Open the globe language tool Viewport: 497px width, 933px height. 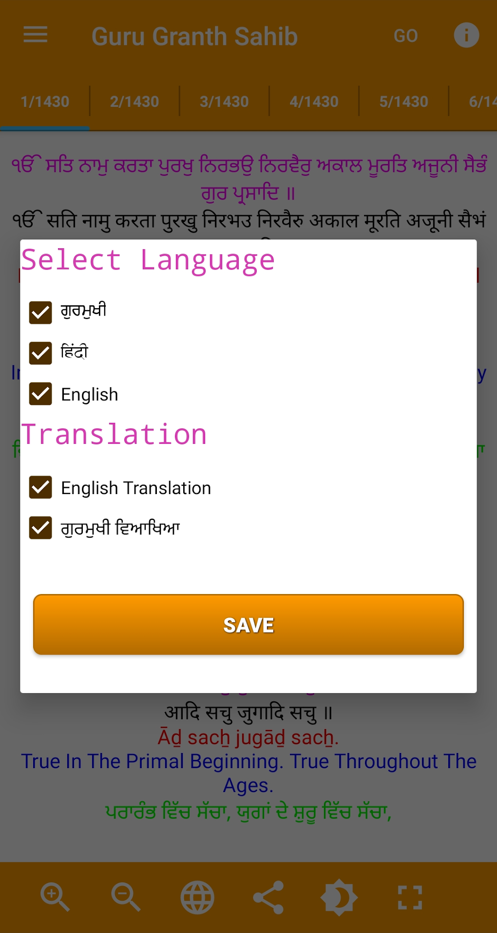(197, 896)
